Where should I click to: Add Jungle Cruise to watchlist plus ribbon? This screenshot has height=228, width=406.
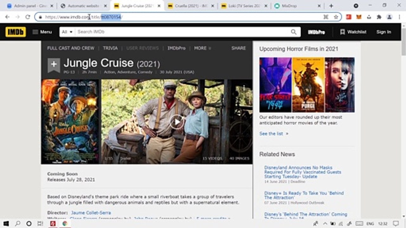pyautogui.click(x=54, y=65)
